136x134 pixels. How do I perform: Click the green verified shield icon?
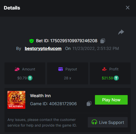click(x=32, y=41)
